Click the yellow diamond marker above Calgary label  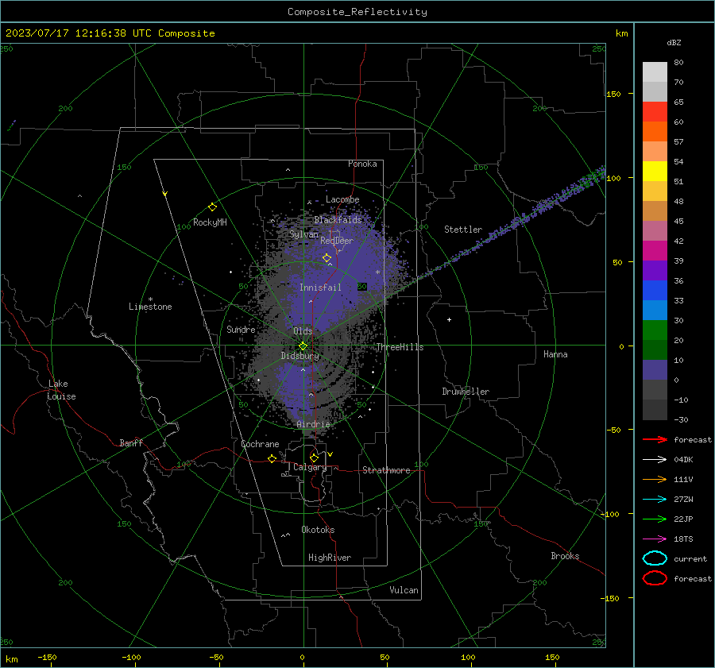pos(314,458)
